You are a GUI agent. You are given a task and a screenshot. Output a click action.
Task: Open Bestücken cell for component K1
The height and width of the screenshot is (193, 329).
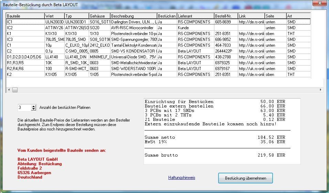point(167,34)
